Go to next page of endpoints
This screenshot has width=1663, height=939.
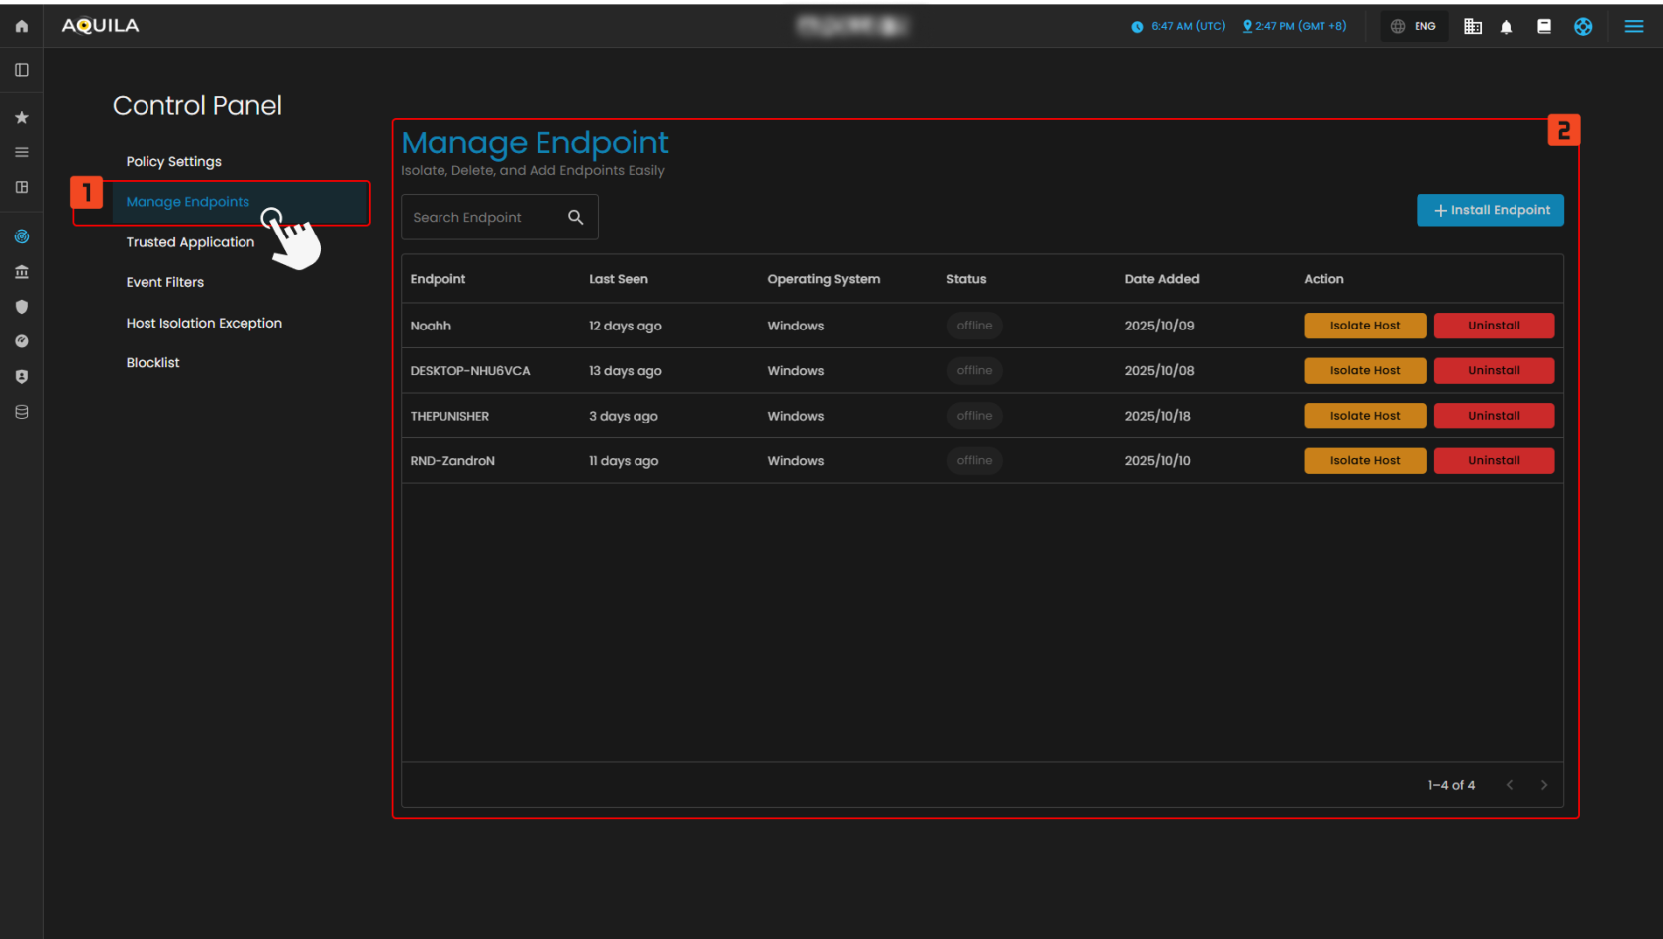tap(1543, 785)
